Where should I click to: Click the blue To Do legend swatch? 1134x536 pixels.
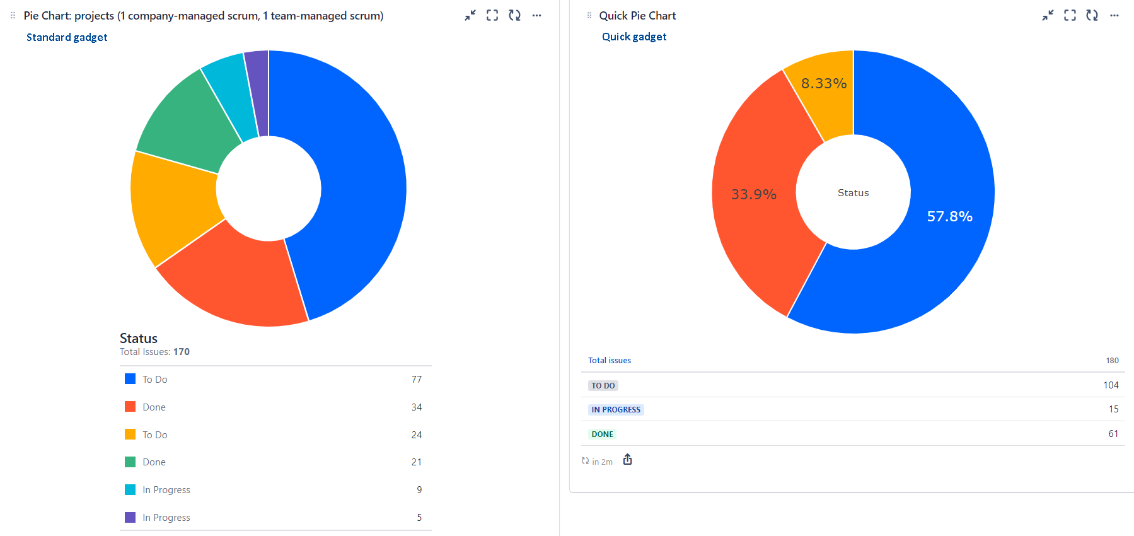click(130, 379)
